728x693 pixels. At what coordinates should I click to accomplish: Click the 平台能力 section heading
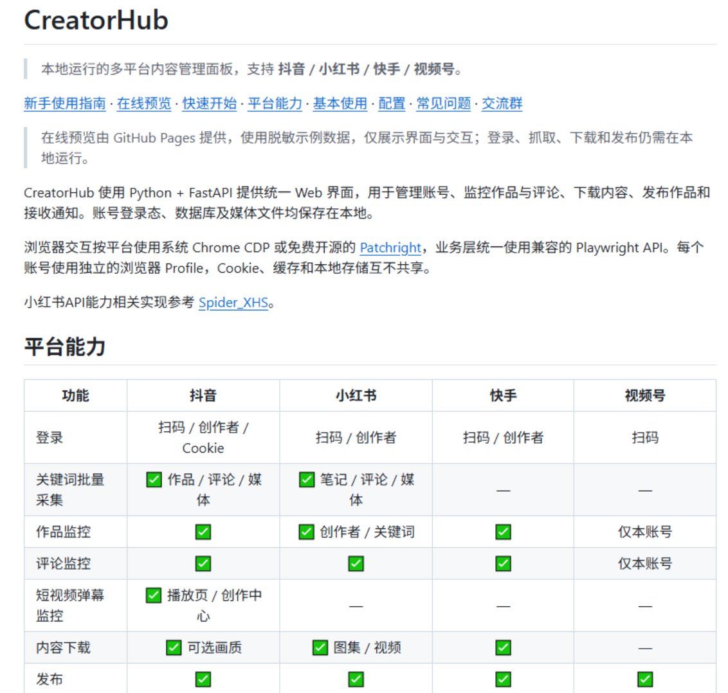[x=65, y=346]
